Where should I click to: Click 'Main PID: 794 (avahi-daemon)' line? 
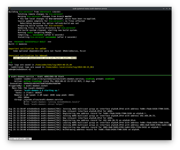point(28,88)
